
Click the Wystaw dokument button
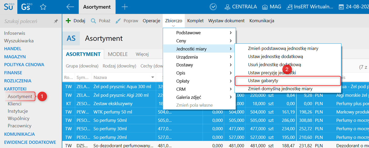point(226,21)
